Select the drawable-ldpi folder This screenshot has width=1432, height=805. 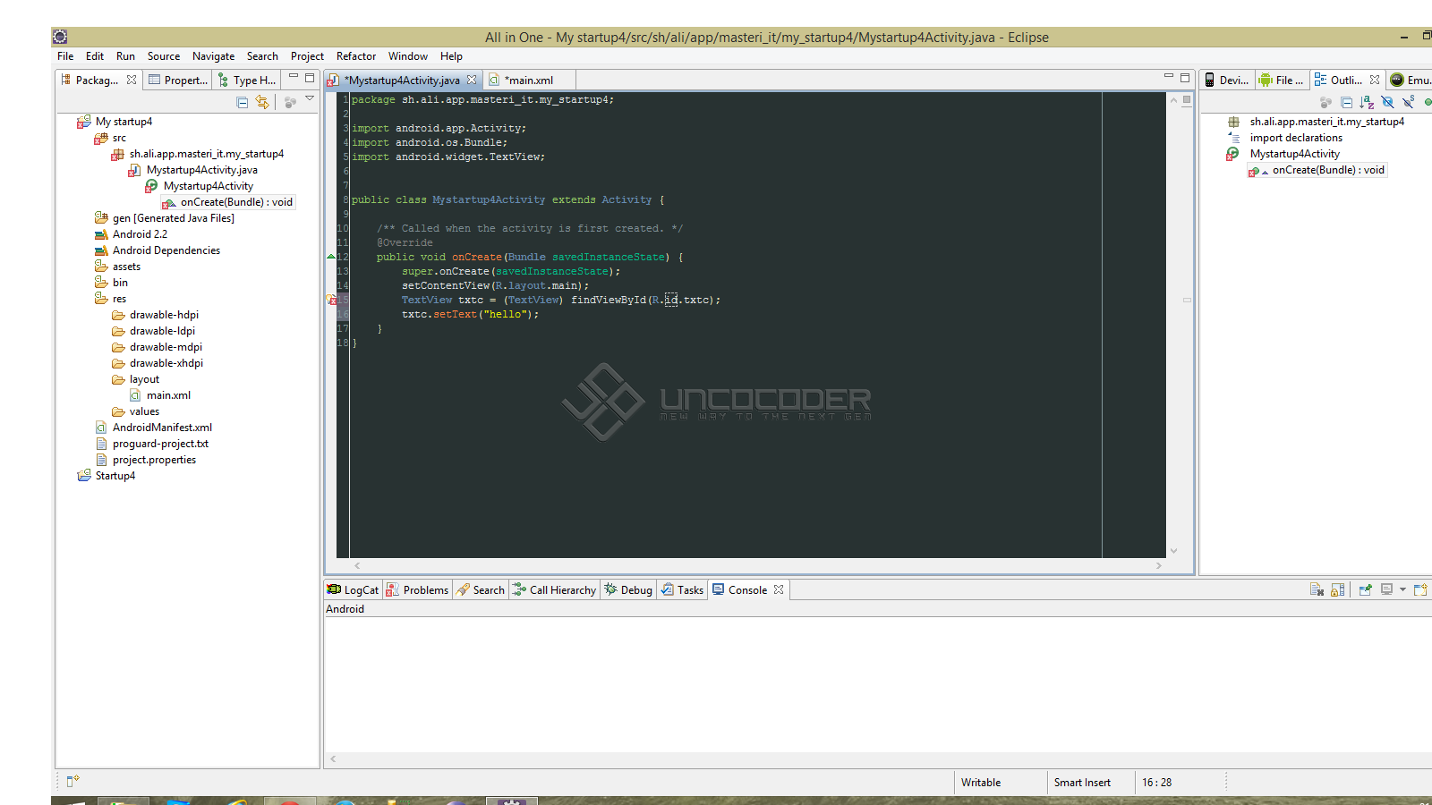[162, 331]
